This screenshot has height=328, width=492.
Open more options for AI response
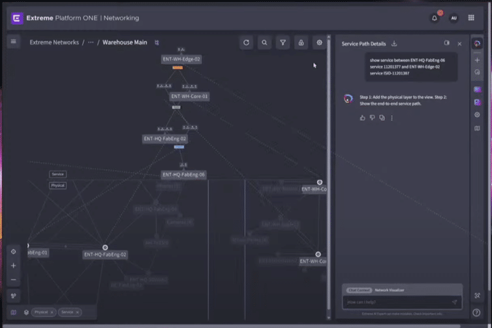tap(392, 118)
